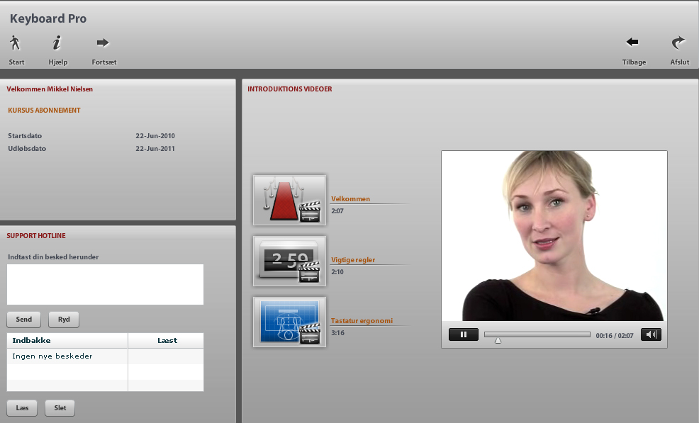The image size is (699, 423).
Task: Click the Tastatur ergonomi video link
Action: coord(362,320)
